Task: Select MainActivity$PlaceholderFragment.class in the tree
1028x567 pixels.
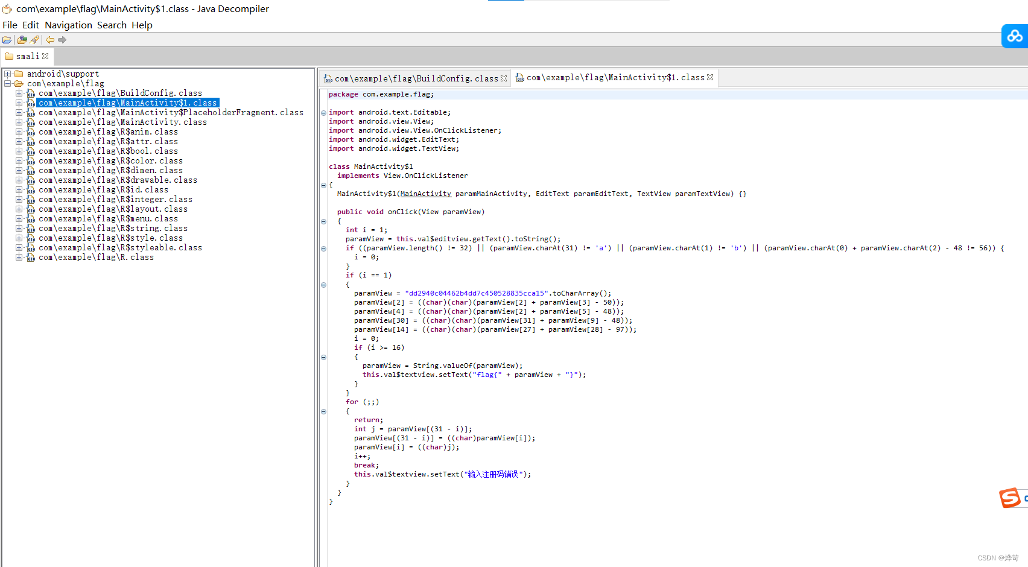Action: pos(171,112)
